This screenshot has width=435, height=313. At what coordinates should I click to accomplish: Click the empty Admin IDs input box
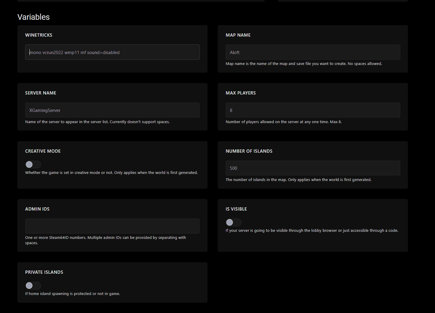112,226
